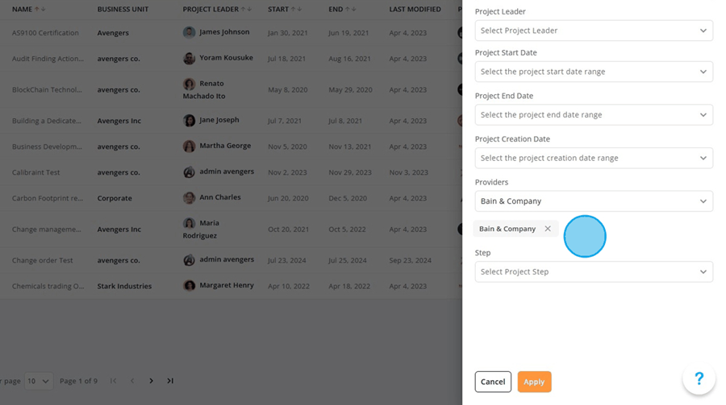Viewport: 726px width, 405px height.
Task: Sort by End date column arrows
Action: (351, 9)
